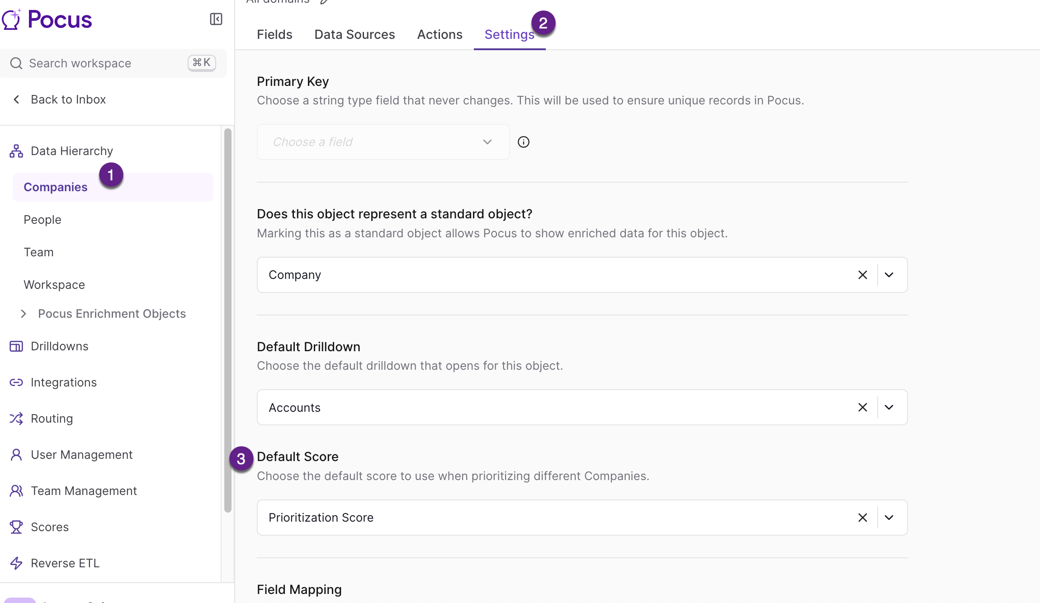This screenshot has height=603, width=1040.
Task: Open the Primary Key field dropdown
Action: click(x=383, y=142)
